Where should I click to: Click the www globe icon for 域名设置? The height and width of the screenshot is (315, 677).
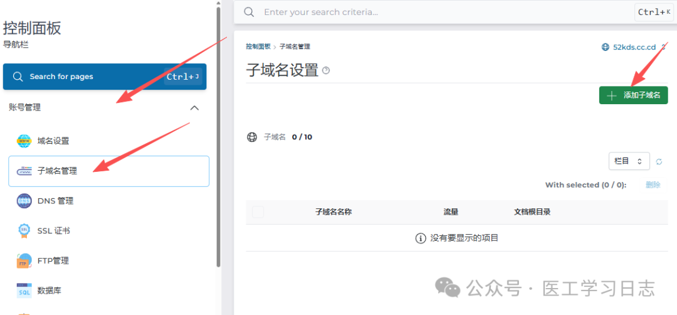tap(24, 141)
